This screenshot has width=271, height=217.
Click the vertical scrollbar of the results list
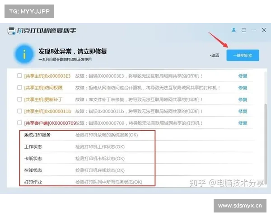[x=266, y=144]
